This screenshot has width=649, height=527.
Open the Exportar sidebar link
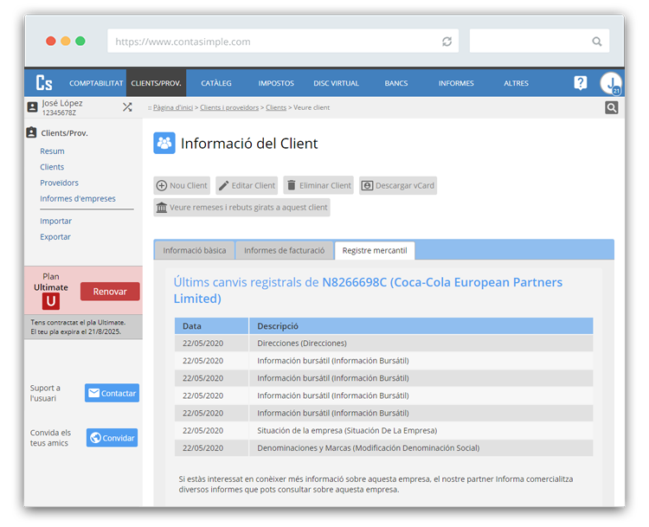click(x=55, y=237)
